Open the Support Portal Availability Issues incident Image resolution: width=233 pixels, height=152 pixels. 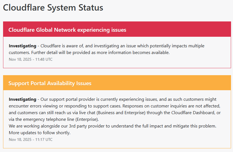50,83
